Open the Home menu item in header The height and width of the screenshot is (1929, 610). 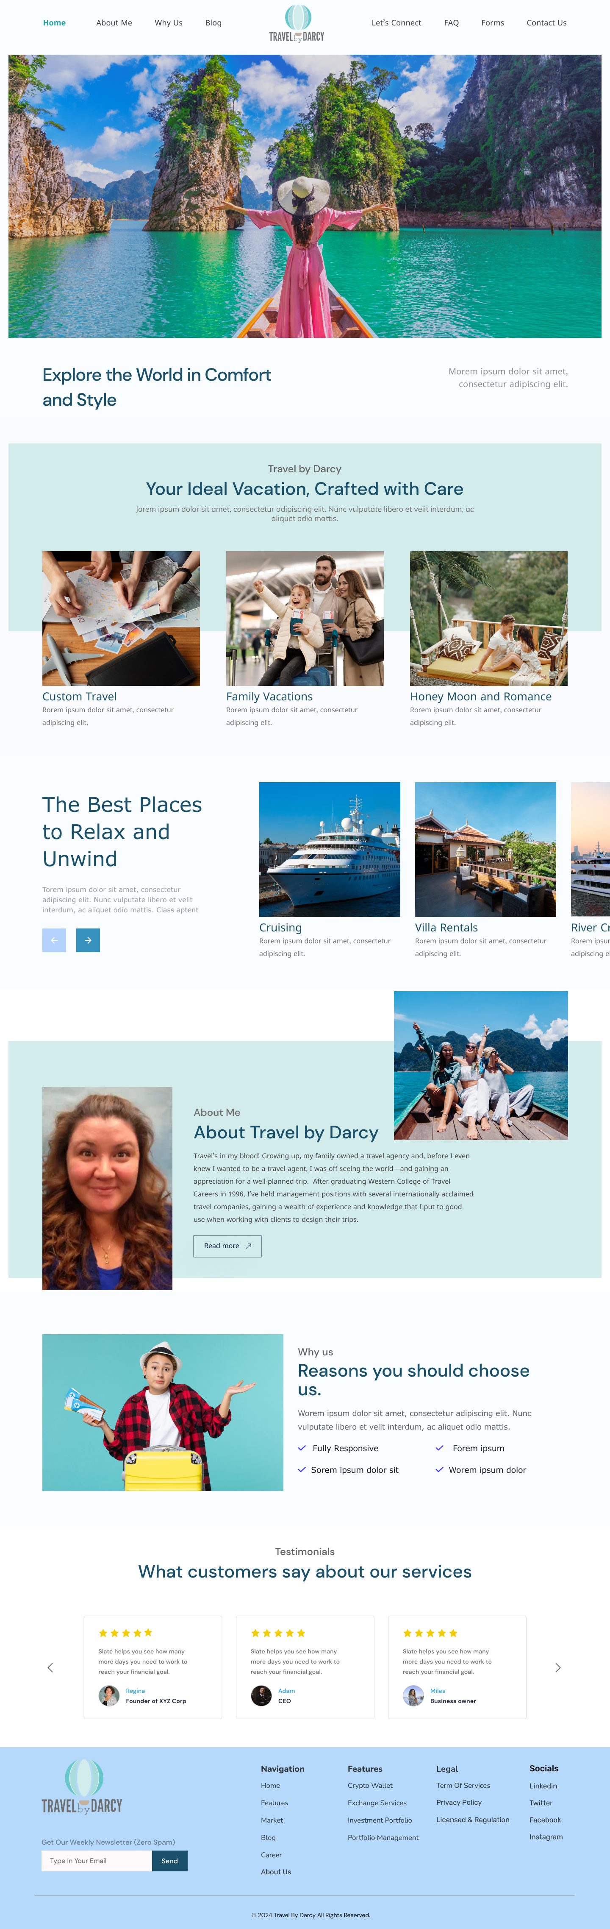55,22
